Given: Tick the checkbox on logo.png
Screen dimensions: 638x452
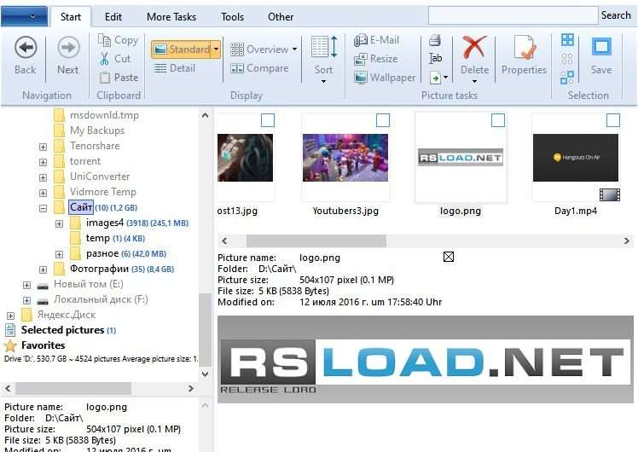Looking at the screenshot, I should click(498, 120).
